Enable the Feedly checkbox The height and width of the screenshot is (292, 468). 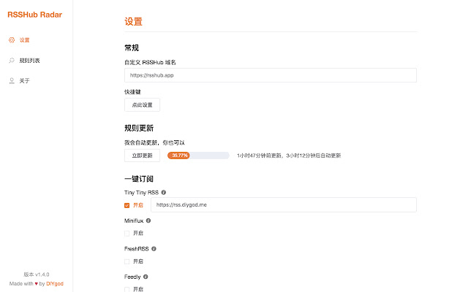[127, 289]
